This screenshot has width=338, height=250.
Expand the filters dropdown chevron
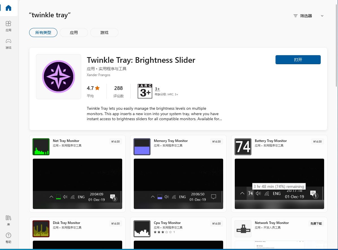pos(322,16)
